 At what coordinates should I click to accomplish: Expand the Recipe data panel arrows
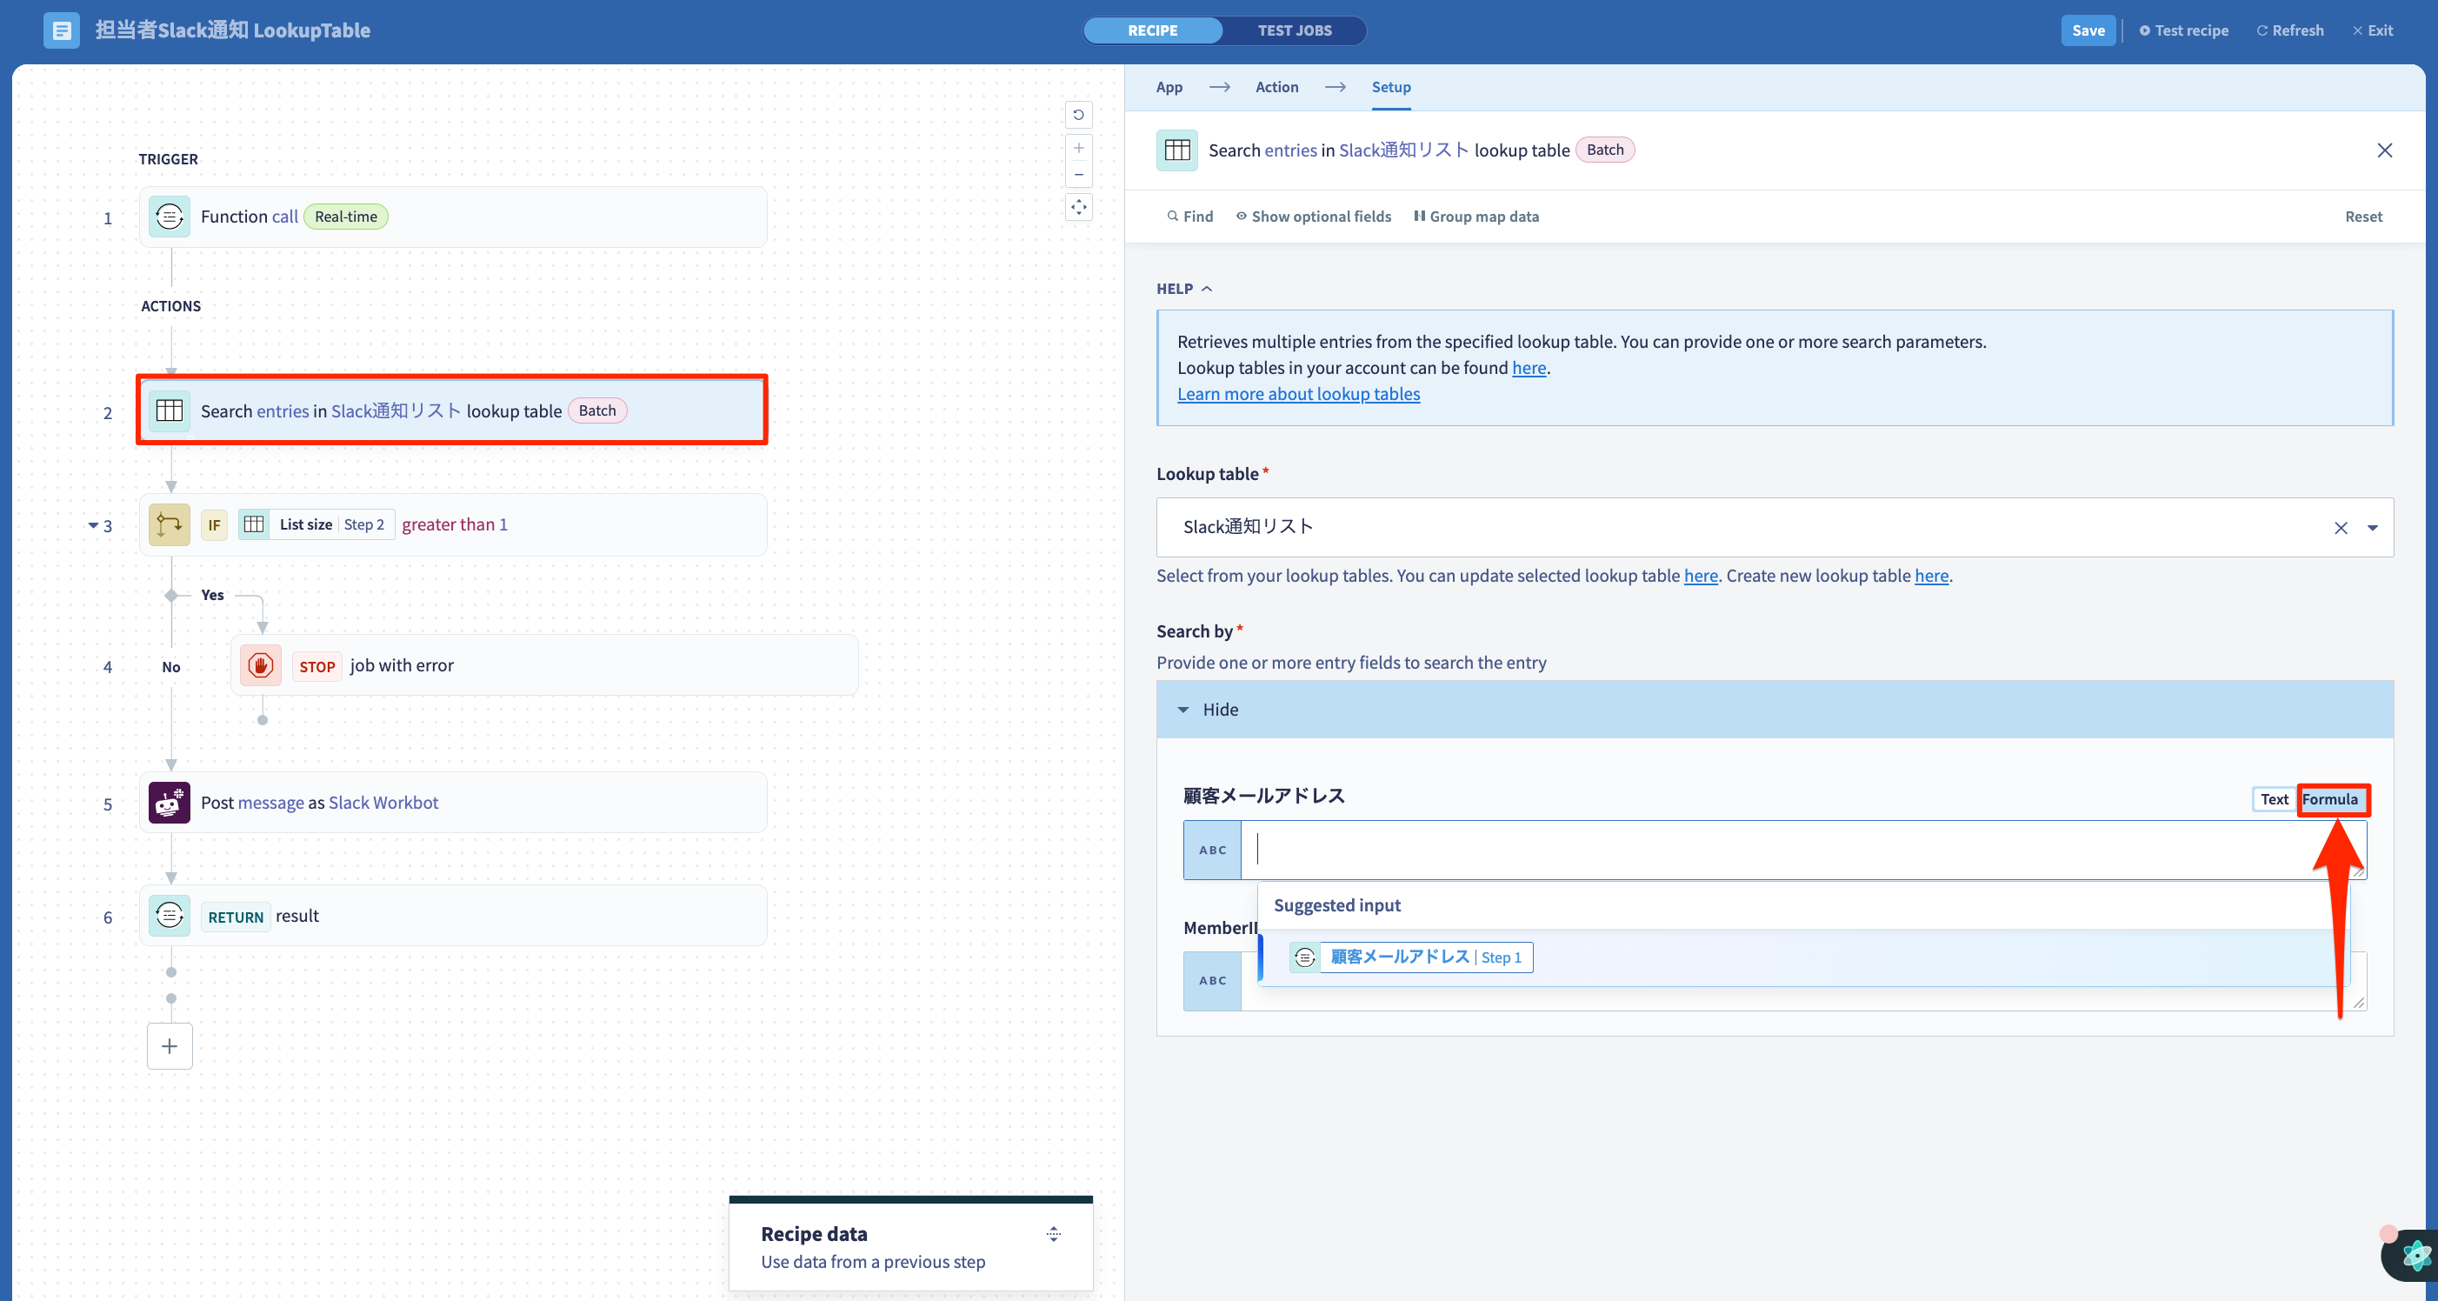pyautogui.click(x=1054, y=1234)
